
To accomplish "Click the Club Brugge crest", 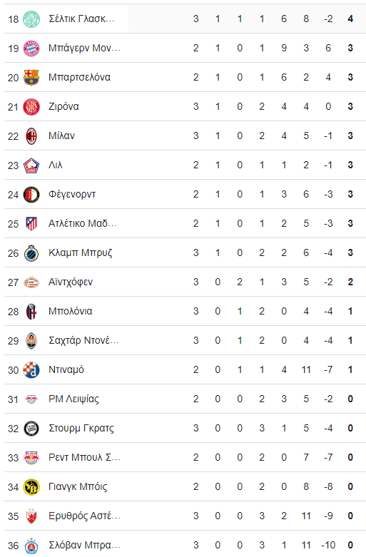I will coord(31,252).
